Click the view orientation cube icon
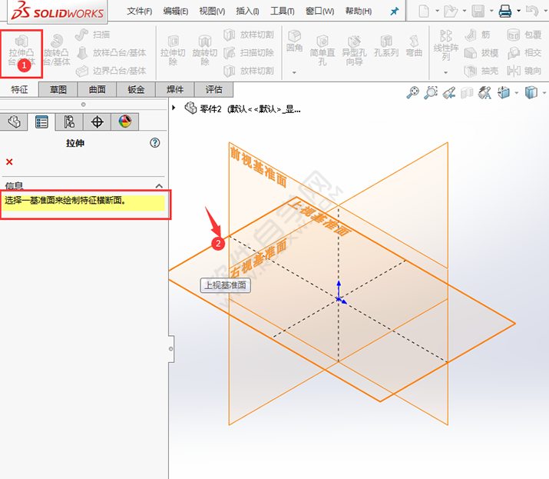549x479 pixels. [x=504, y=92]
